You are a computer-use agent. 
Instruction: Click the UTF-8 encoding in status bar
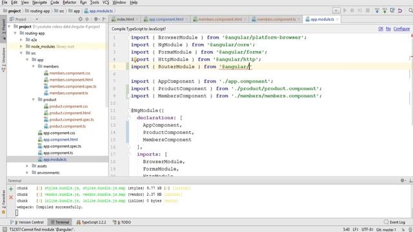pyautogui.click(x=367, y=229)
